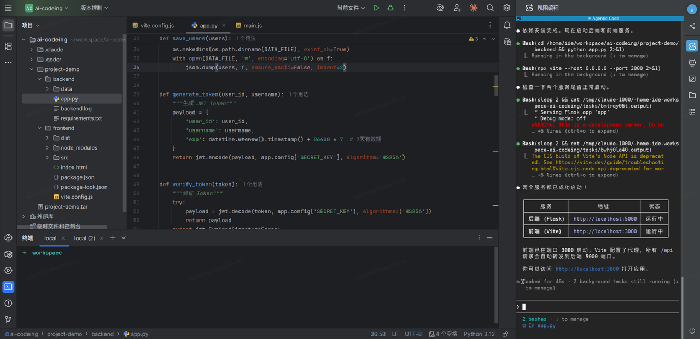The width and height of the screenshot is (700, 339).
Task: Collapse the backend folder in project tree
Action: tap(40, 79)
